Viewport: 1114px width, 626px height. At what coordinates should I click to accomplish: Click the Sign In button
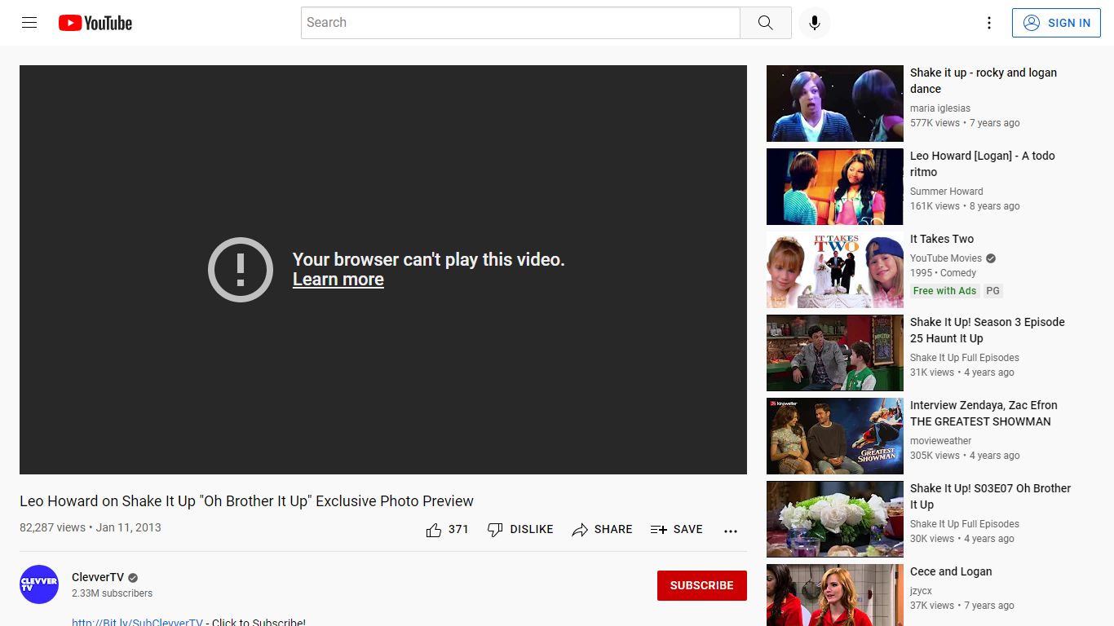coord(1056,23)
